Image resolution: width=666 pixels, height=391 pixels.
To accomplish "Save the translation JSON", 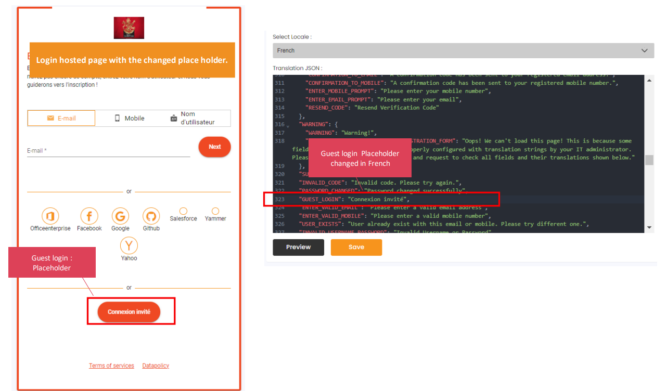I will 356,247.
